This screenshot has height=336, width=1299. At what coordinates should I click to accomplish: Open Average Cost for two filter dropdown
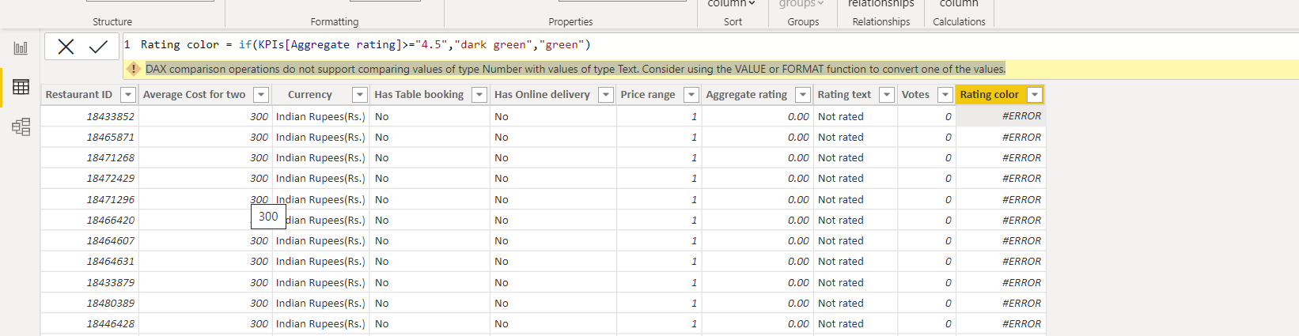pyautogui.click(x=261, y=95)
